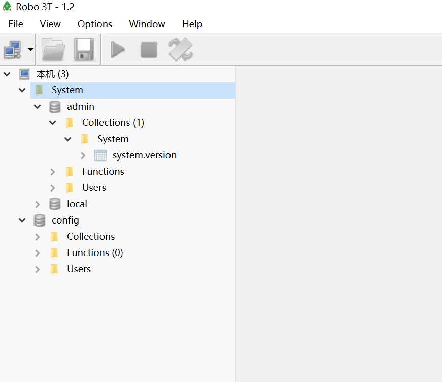This screenshot has height=382, width=442.
Task: Collapse the config database arrow
Action: [x=22, y=220]
